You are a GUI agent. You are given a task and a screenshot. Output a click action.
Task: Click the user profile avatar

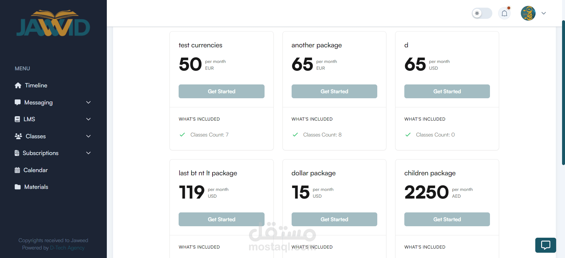[528, 13]
